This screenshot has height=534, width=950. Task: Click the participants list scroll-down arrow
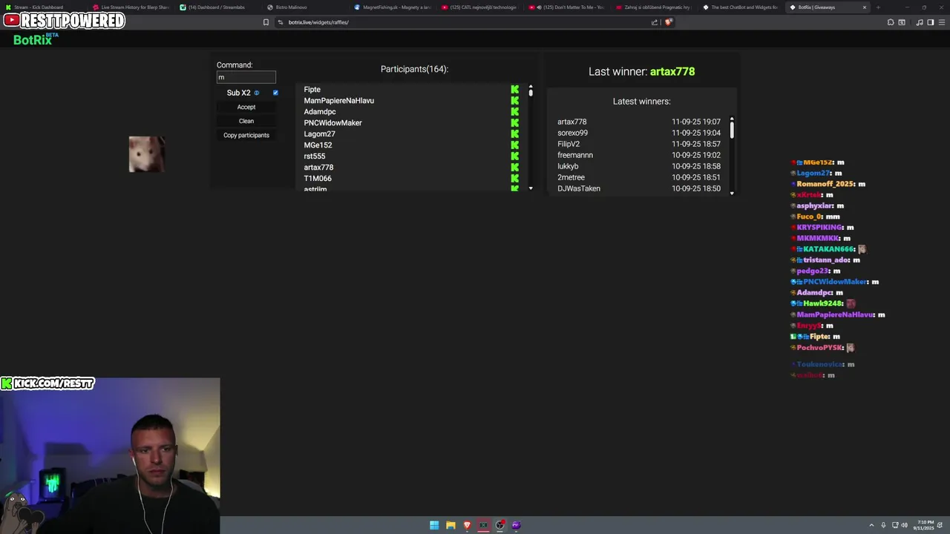531,188
